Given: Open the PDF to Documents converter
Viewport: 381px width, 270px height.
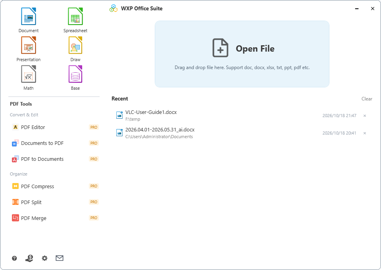Looking at the screenshot, I should click(55, 159).
